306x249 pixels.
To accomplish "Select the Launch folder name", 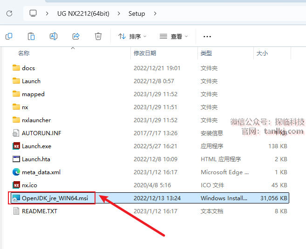I will pyautogui.click(x=31, y=81).
